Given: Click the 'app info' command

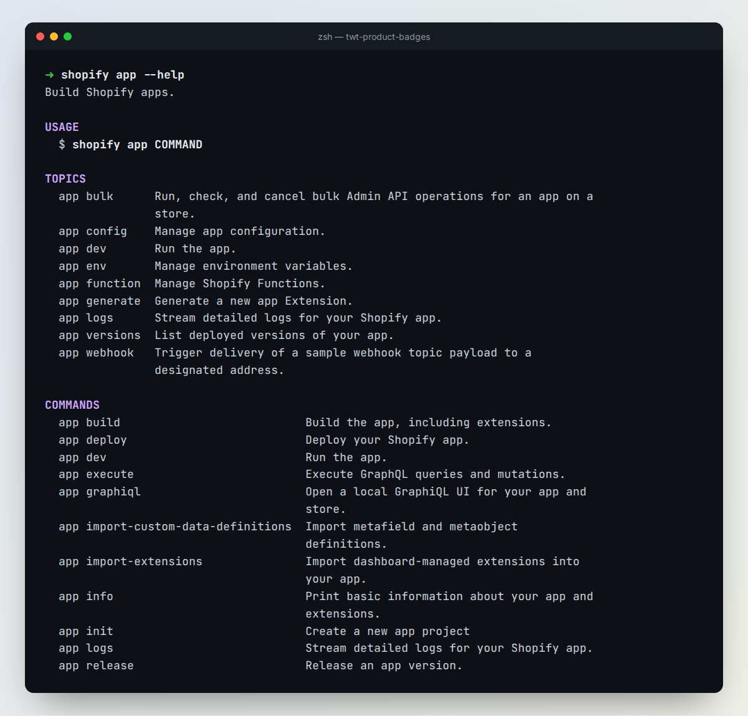Looking at the screenshot, I should 86,596.
